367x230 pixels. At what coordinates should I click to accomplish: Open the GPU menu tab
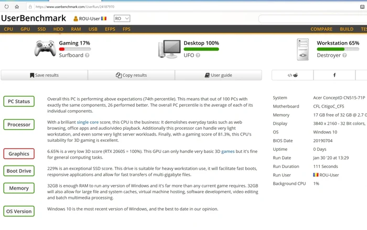pos(25,29)
